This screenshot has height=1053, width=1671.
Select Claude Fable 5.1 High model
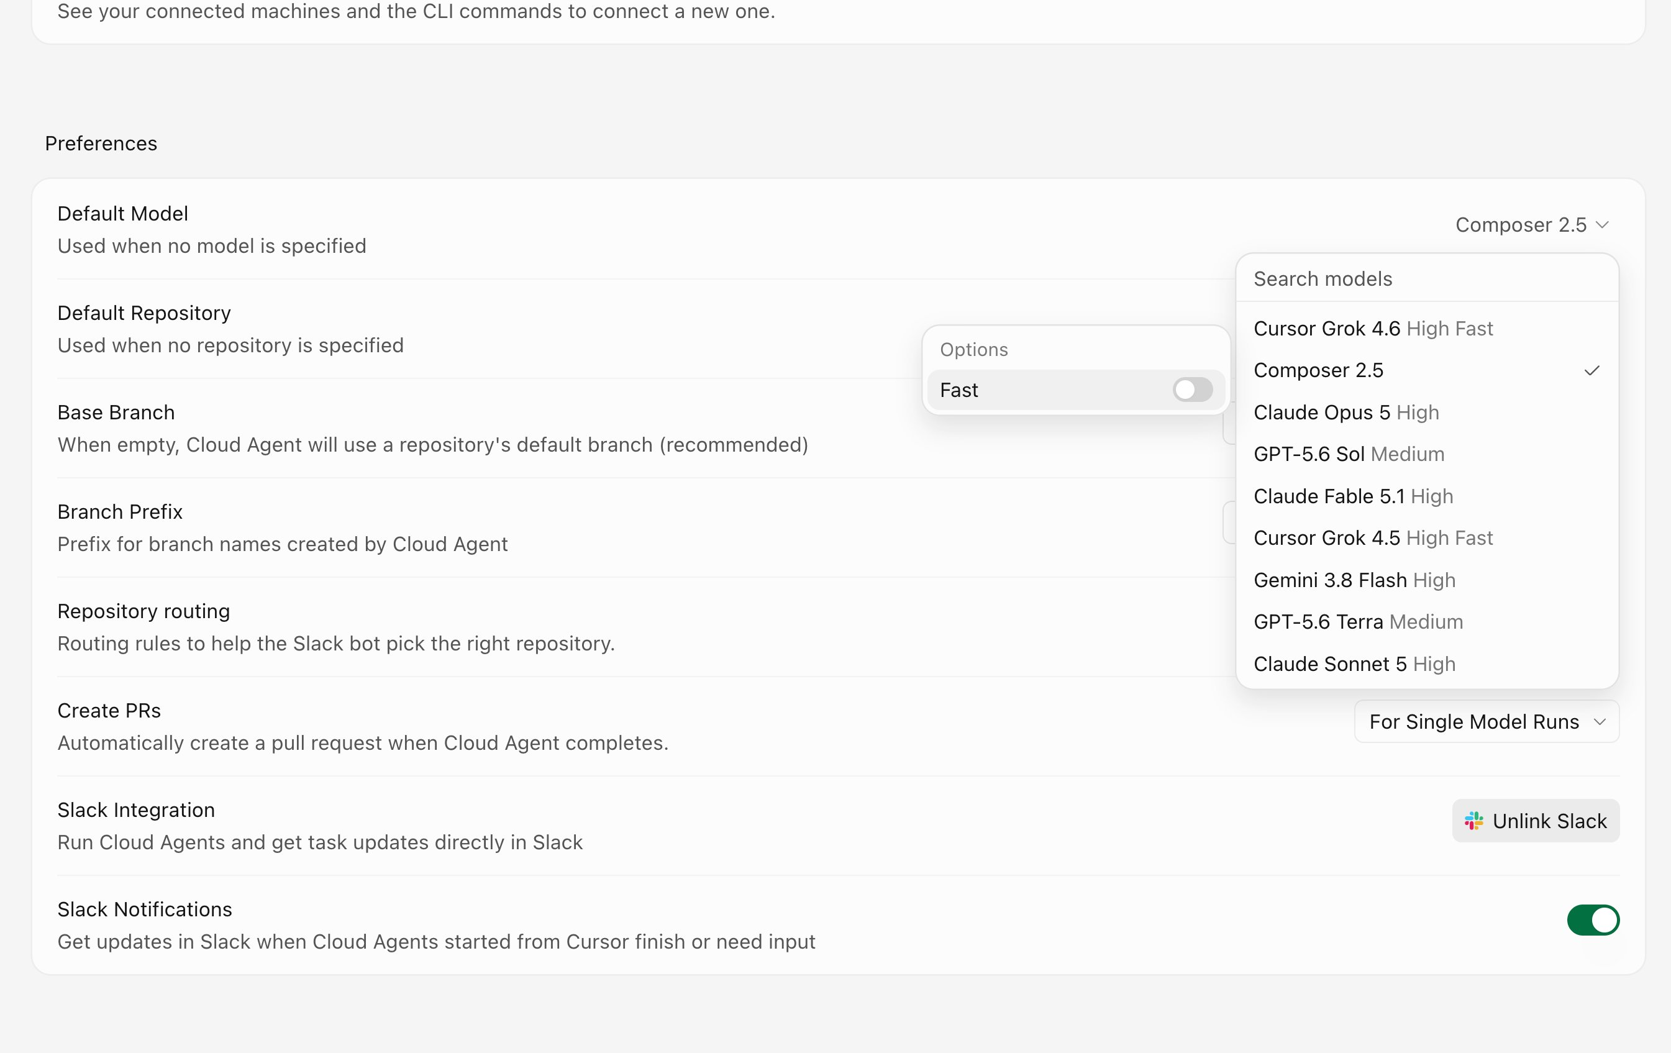pyautogui.click(x=1427, y=496)
